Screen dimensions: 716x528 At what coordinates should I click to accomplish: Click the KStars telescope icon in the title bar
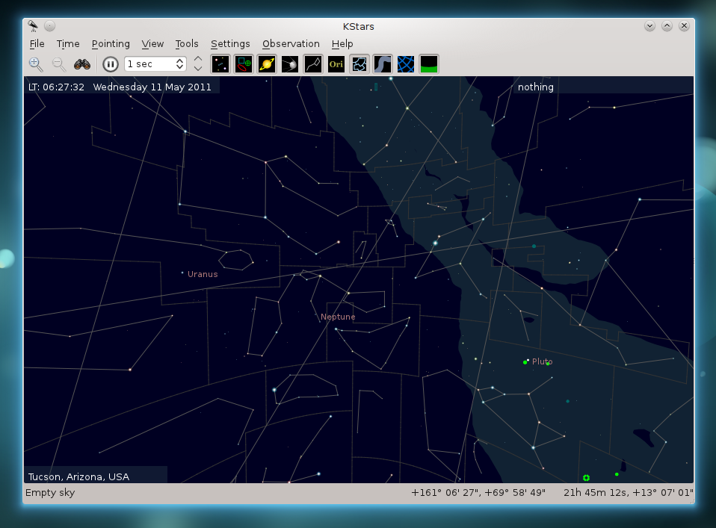point(33,26)
